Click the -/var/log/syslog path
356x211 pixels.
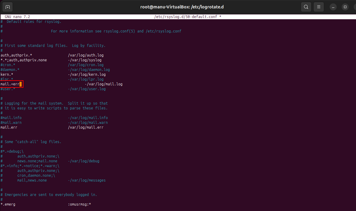[x=84, y=60]
